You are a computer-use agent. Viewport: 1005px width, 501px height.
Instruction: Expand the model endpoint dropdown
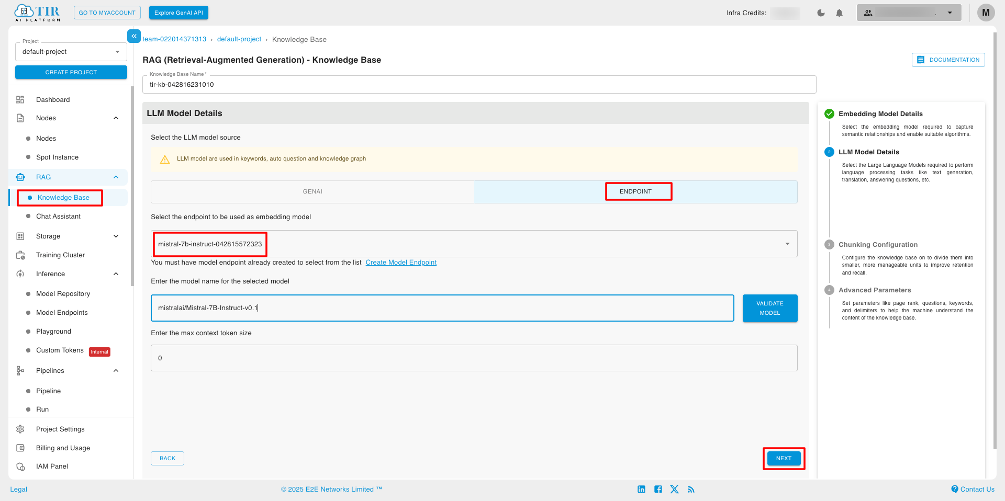(x=787, y=244)
